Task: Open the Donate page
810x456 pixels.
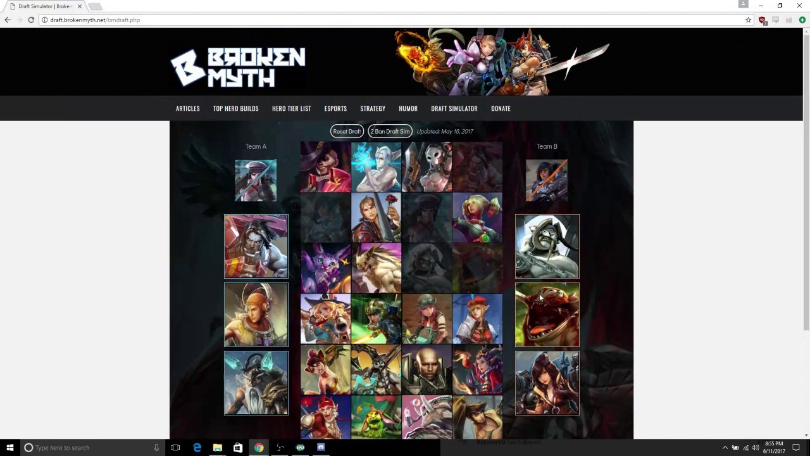Action: pos(501,108)
